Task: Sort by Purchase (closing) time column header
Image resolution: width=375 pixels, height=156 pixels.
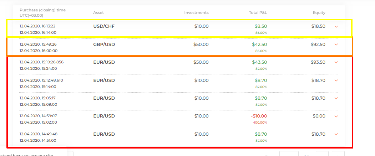Action: (x=42, y=13)
